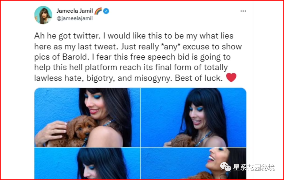
Task: Open the tweet's three-dot more options menu
Action: pos(243,11)
